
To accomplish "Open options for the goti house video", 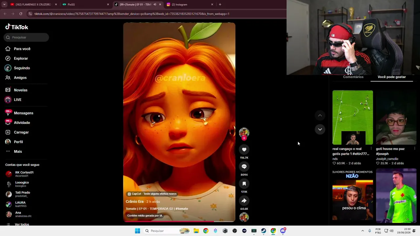I will tap(415, 149).
